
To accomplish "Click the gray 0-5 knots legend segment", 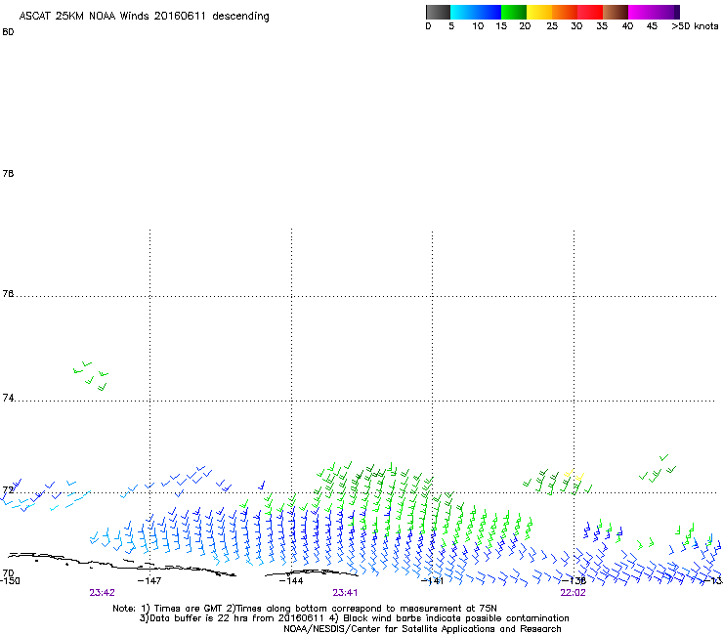I will click(x=438, y=12).
